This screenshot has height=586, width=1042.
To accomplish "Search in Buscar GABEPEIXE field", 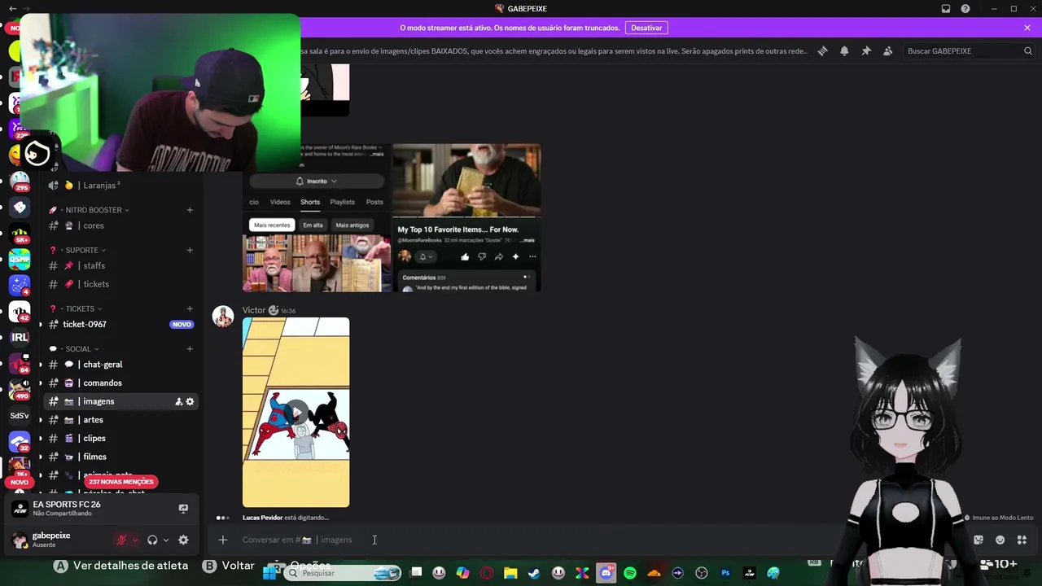I will 969,50.
